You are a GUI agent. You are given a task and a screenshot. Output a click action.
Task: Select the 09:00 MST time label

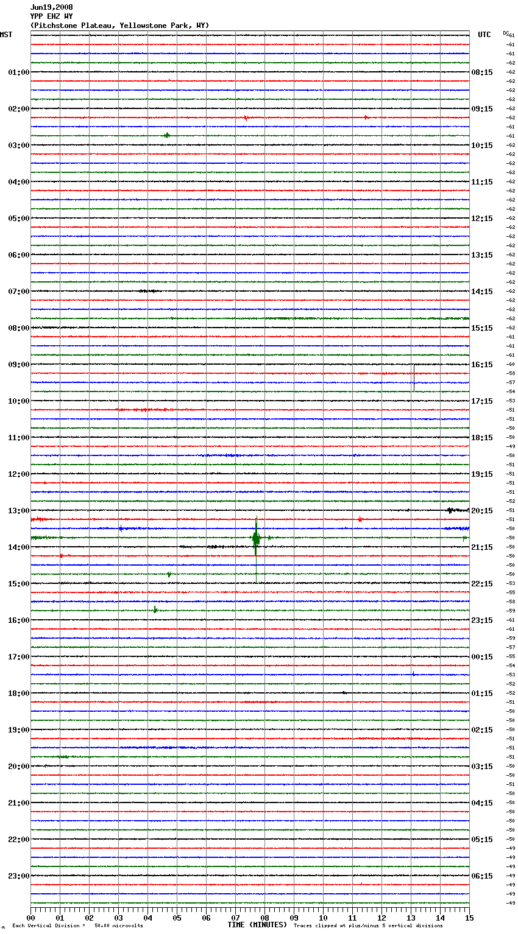click(x=19, y=365)
